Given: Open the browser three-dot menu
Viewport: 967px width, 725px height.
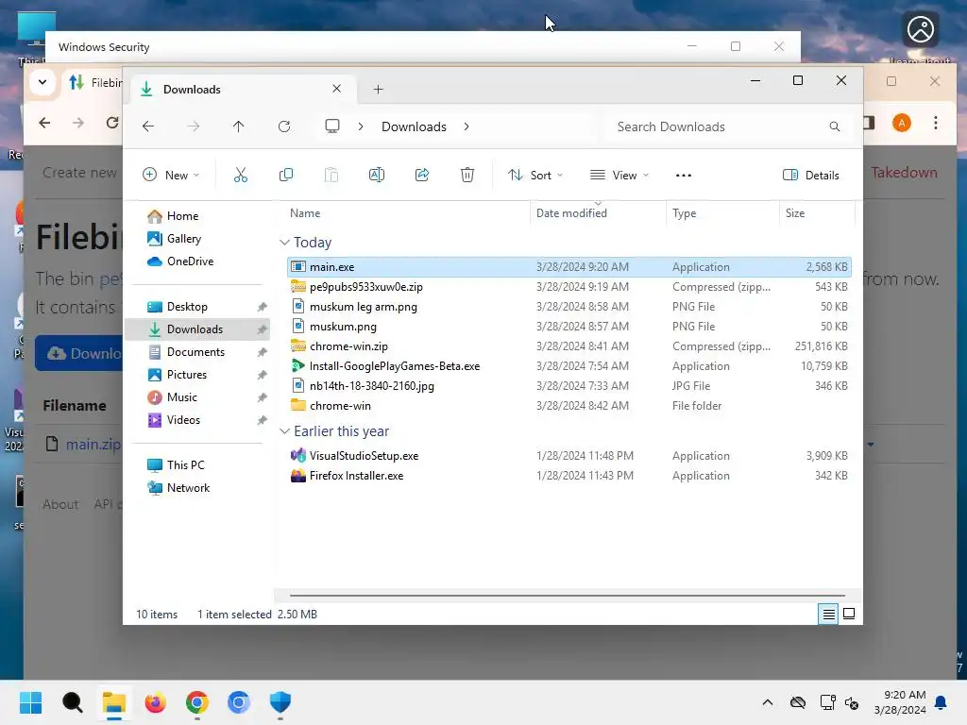Looking at the screenshot, I should (x=936, y=123).
